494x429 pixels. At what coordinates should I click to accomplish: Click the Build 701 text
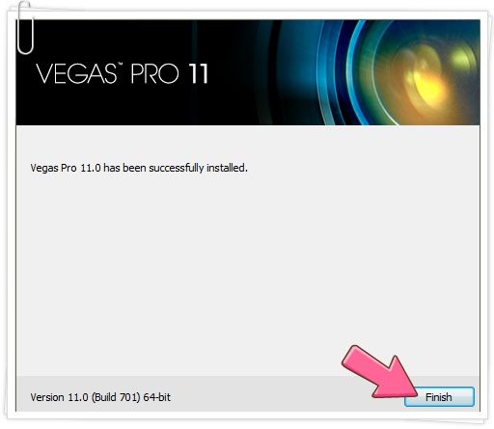116,397
